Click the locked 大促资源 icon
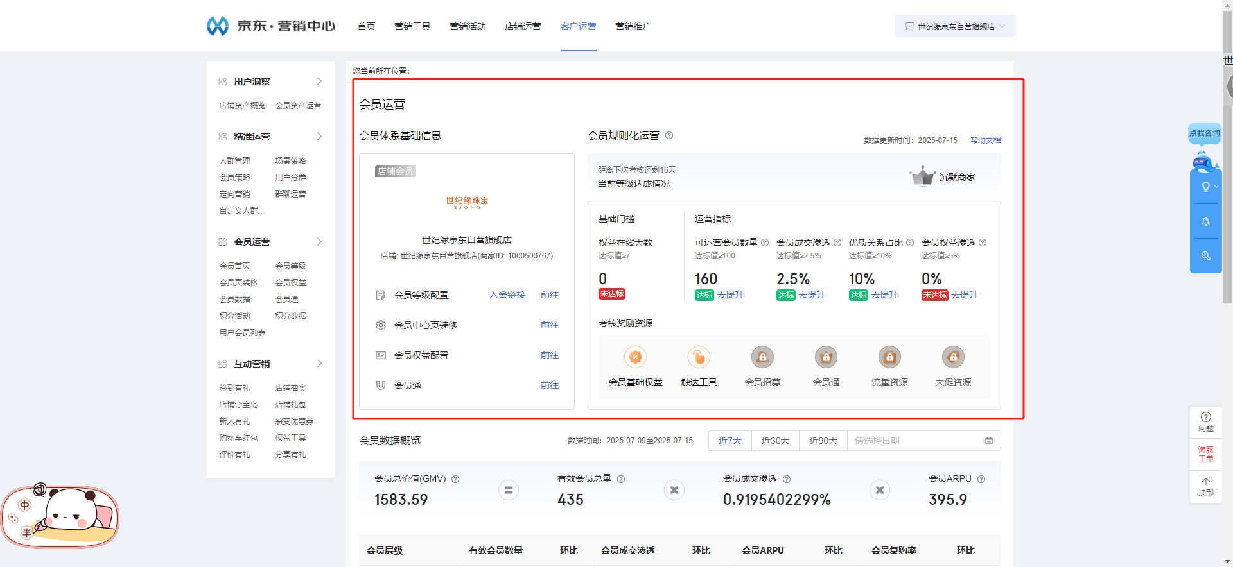The height and width of the screenshot is (567, 1233). tap(953, 357)
